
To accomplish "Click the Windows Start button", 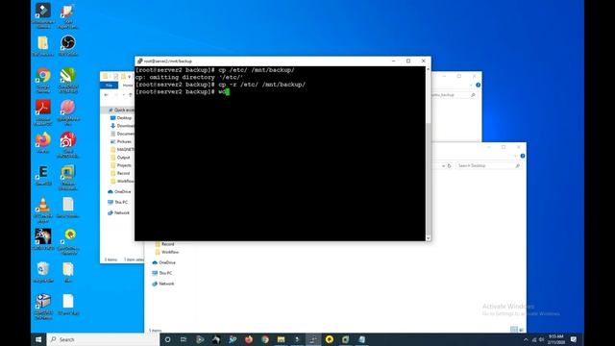I will 38,339.
